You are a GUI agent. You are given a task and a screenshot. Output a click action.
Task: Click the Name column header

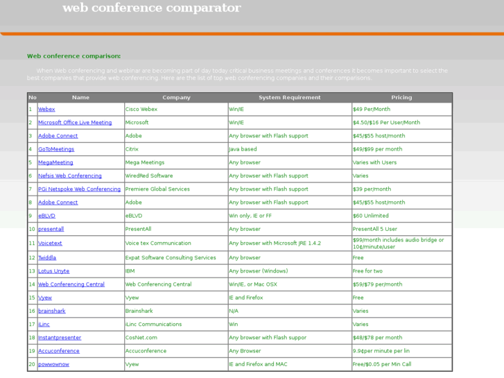pos(80,98)
